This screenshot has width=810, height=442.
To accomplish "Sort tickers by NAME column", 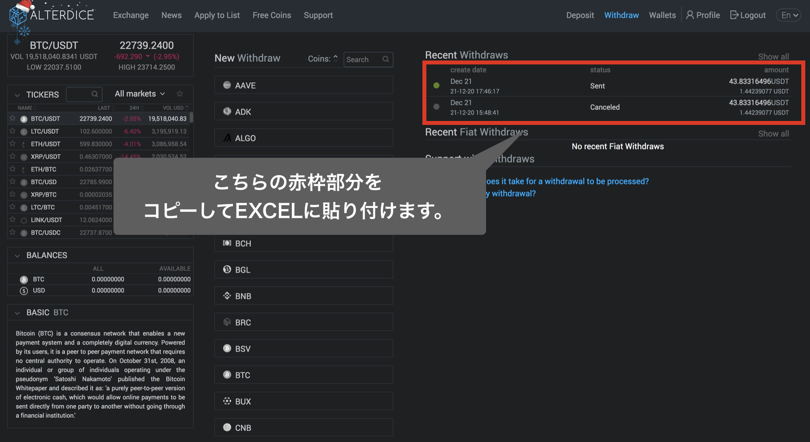I will [27, 108].
